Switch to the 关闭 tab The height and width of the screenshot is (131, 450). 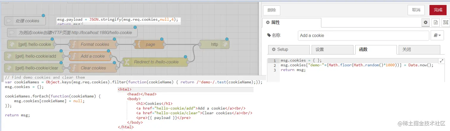[x=419, y=49]
